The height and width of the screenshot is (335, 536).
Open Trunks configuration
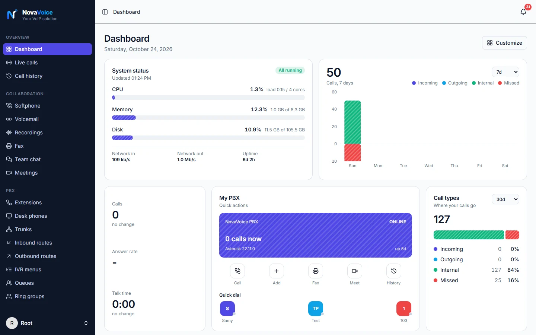point(47,229)
